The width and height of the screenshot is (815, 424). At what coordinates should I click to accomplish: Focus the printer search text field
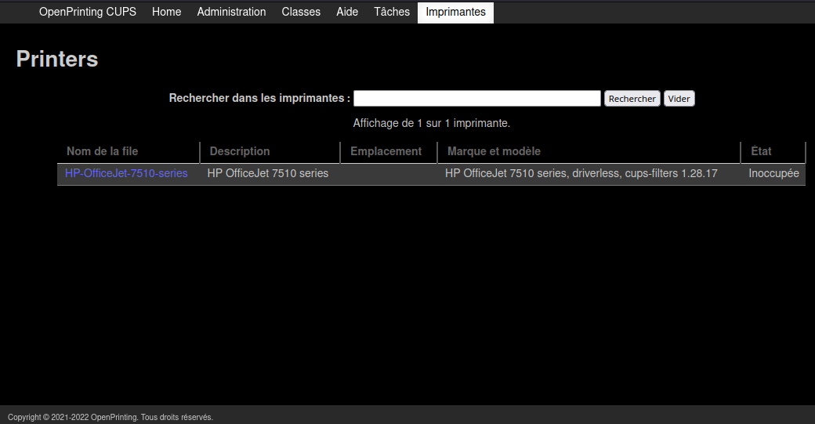pyautogui.click(x=476, y=99)
